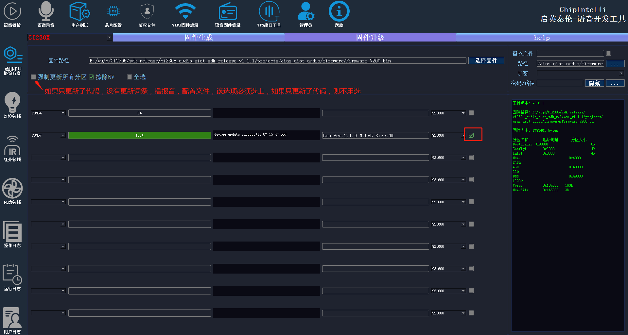628x335 pixels.
Task: Click the COM64 0% progress bar
Action: click(x=140, y=113)
